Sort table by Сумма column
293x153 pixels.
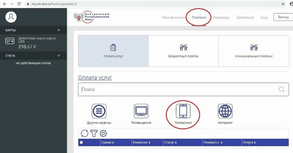[x=108, y=142]
